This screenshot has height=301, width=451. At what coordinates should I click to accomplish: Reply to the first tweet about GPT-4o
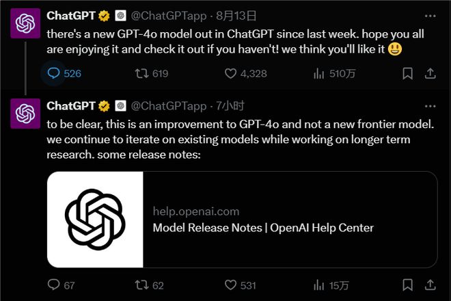coord(53,73)
